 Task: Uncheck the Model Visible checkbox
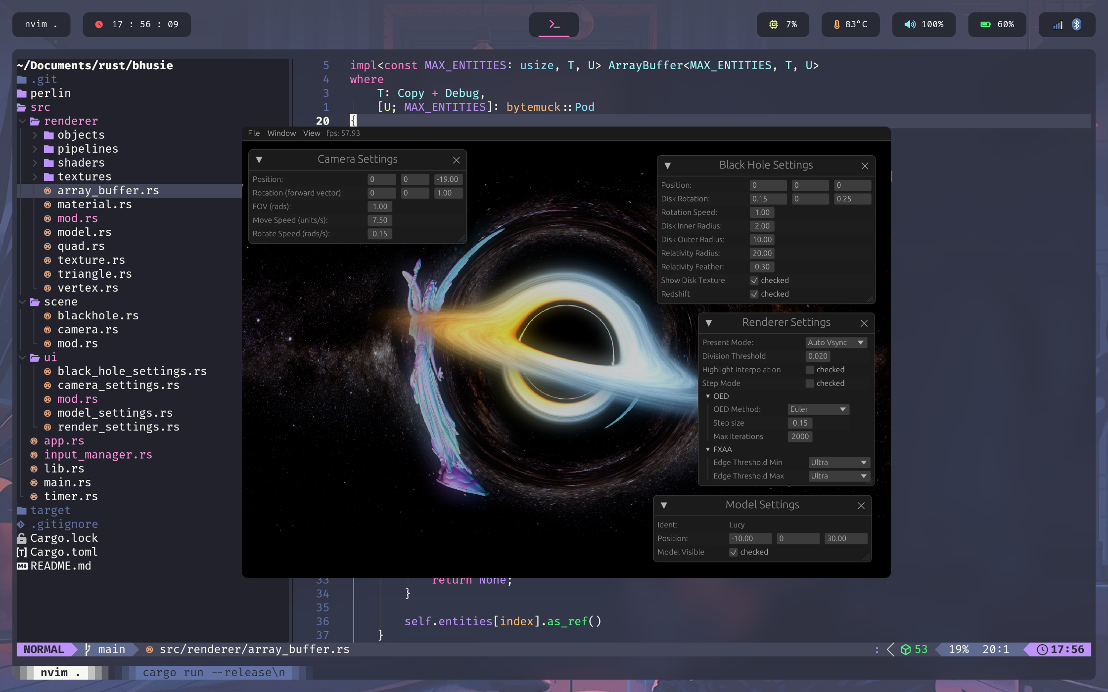[734, 552]
